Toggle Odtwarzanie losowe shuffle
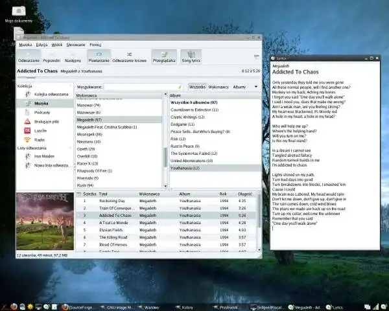Screen dimensions: 389x311 (x=129, y=56)
